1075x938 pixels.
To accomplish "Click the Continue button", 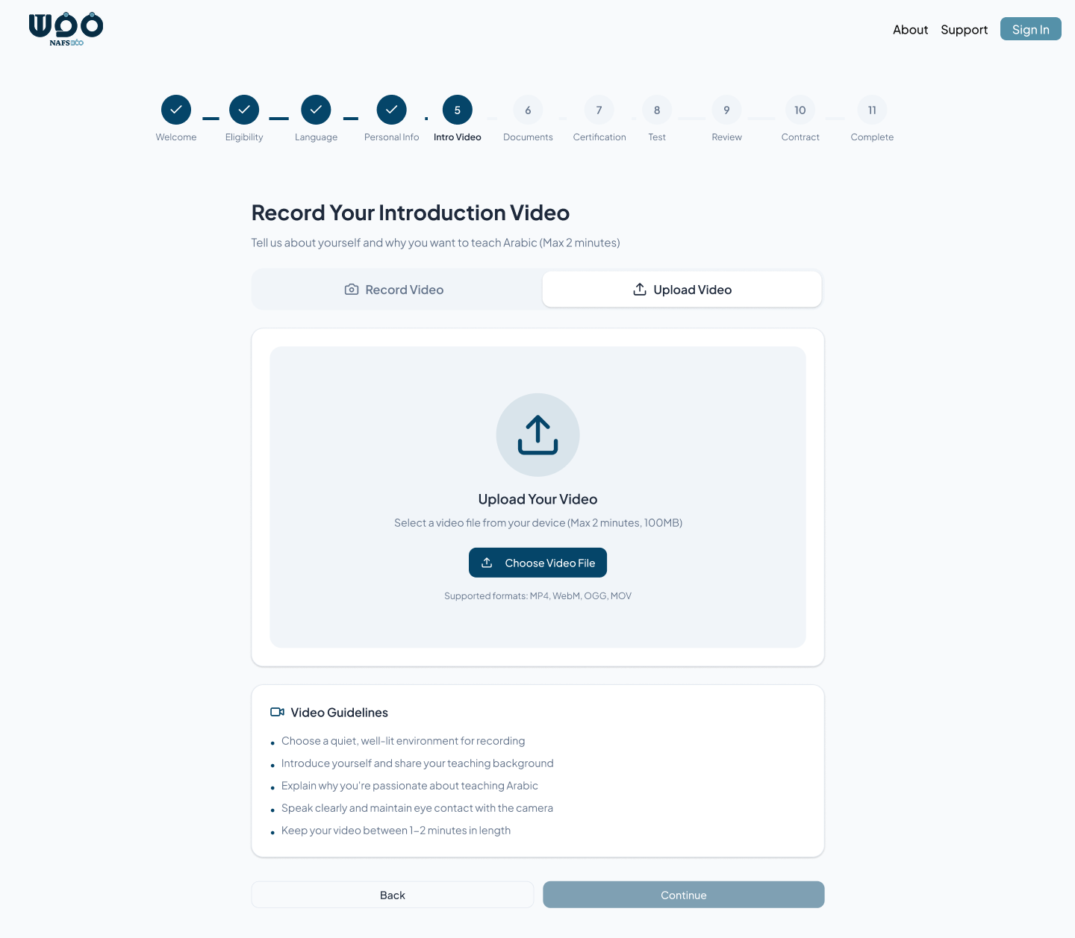I will click(x=683, y=895).
